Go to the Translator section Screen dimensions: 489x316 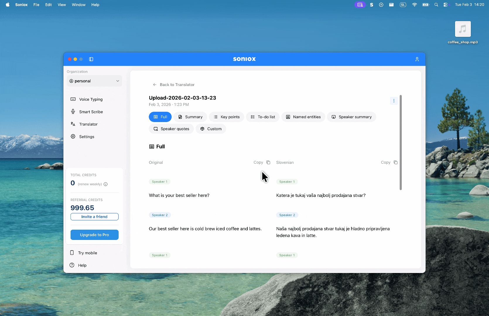pyautogui.click(x=88, y=124)
